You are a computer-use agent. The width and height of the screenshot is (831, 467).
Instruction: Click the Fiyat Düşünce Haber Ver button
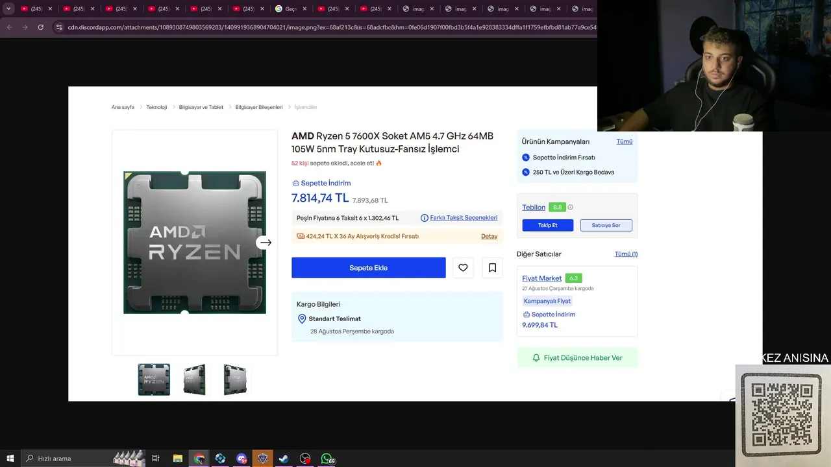click(577, 358)
